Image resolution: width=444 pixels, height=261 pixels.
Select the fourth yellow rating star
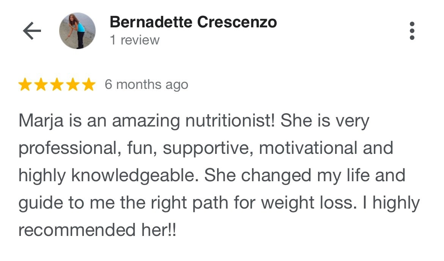pyautogui.click(x=73, y=84)
